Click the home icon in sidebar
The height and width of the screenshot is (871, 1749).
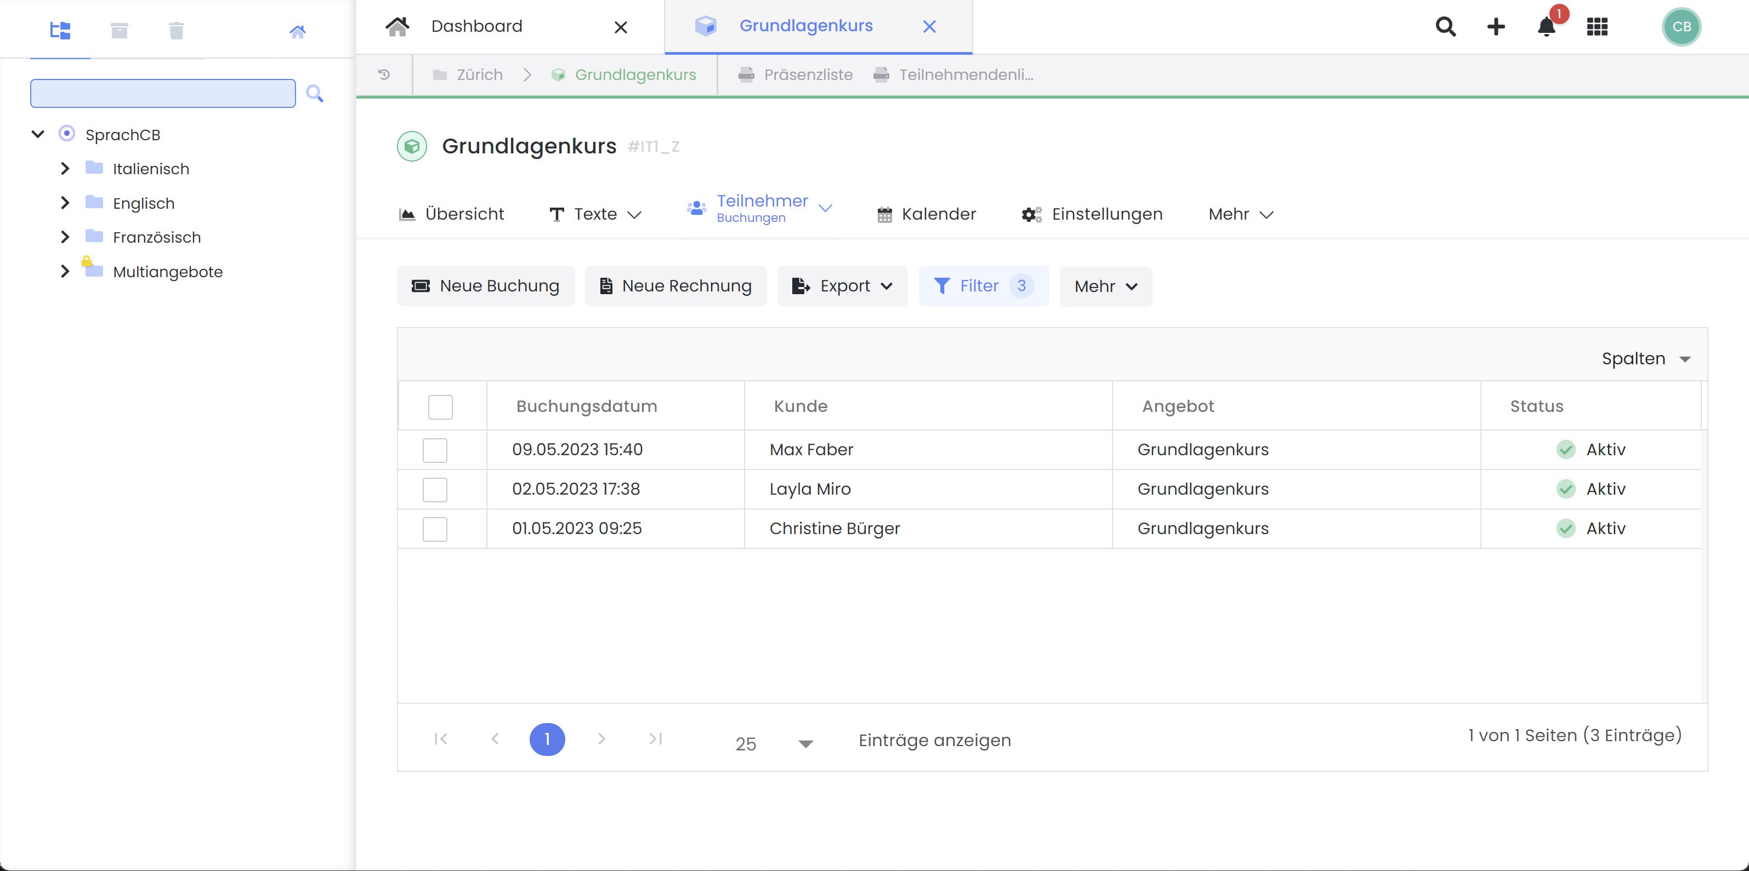point(297,31)
